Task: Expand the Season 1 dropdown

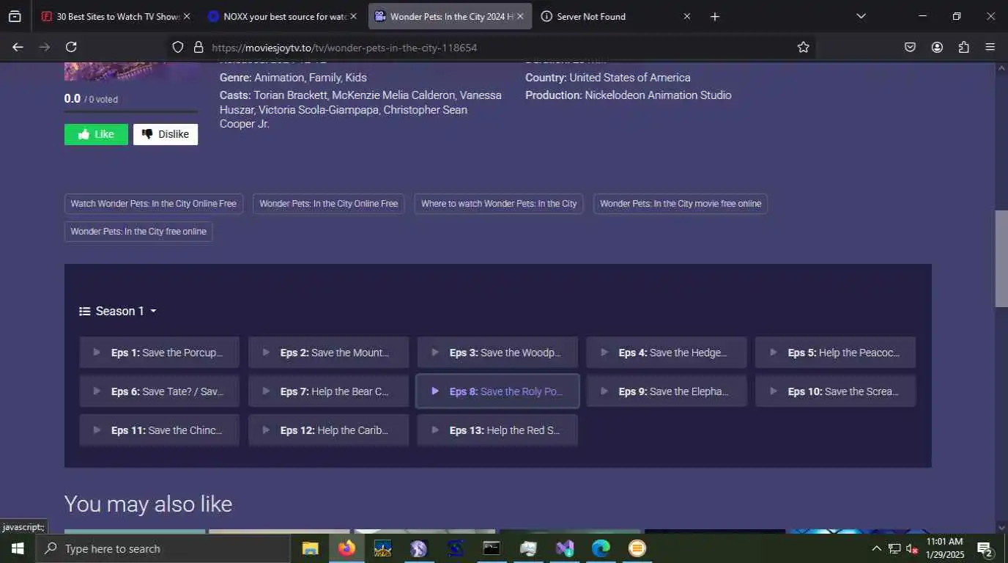Action: [118, 311]
